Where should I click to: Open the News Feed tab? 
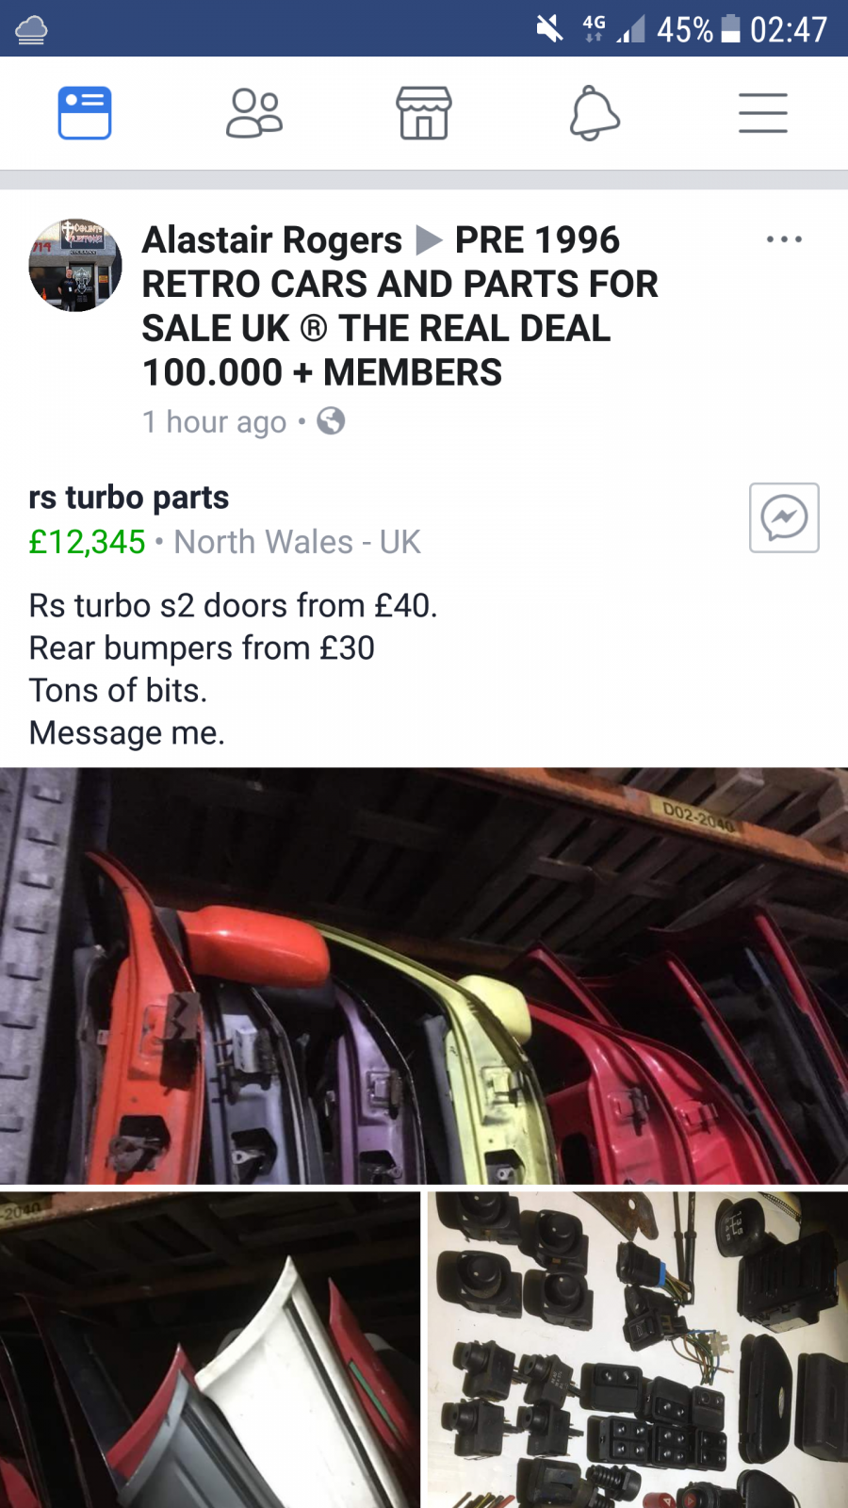[x=85, y=113]
